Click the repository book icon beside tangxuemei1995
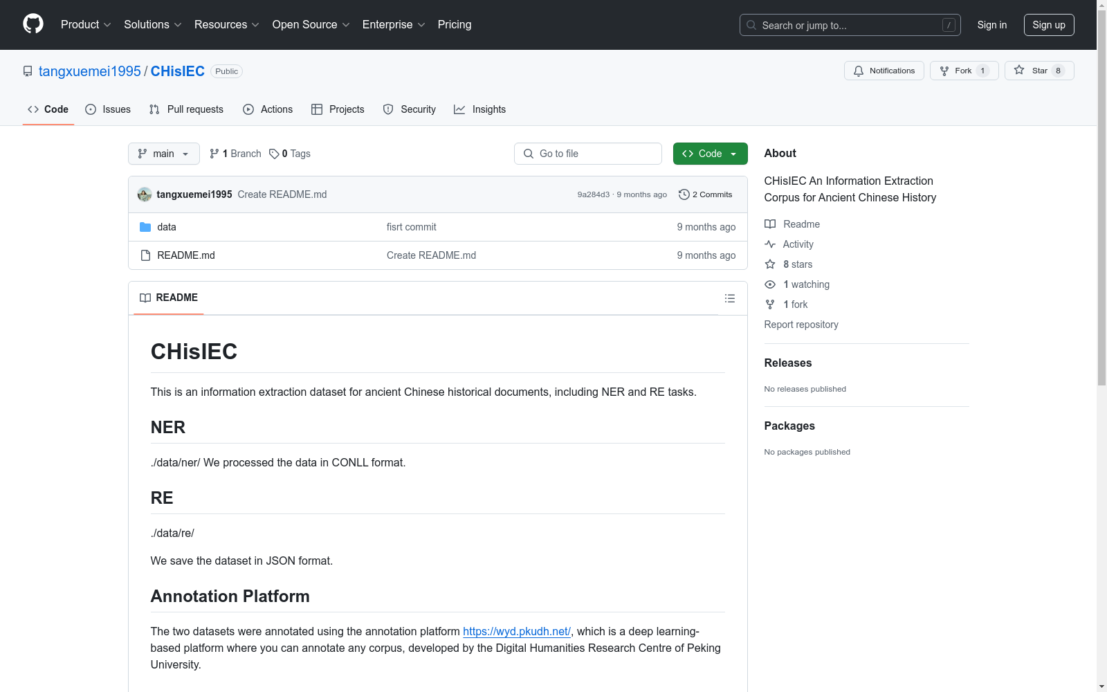The width and height of the screenshot is (1107, 692). pyautogui.click(x=28, y=71)
